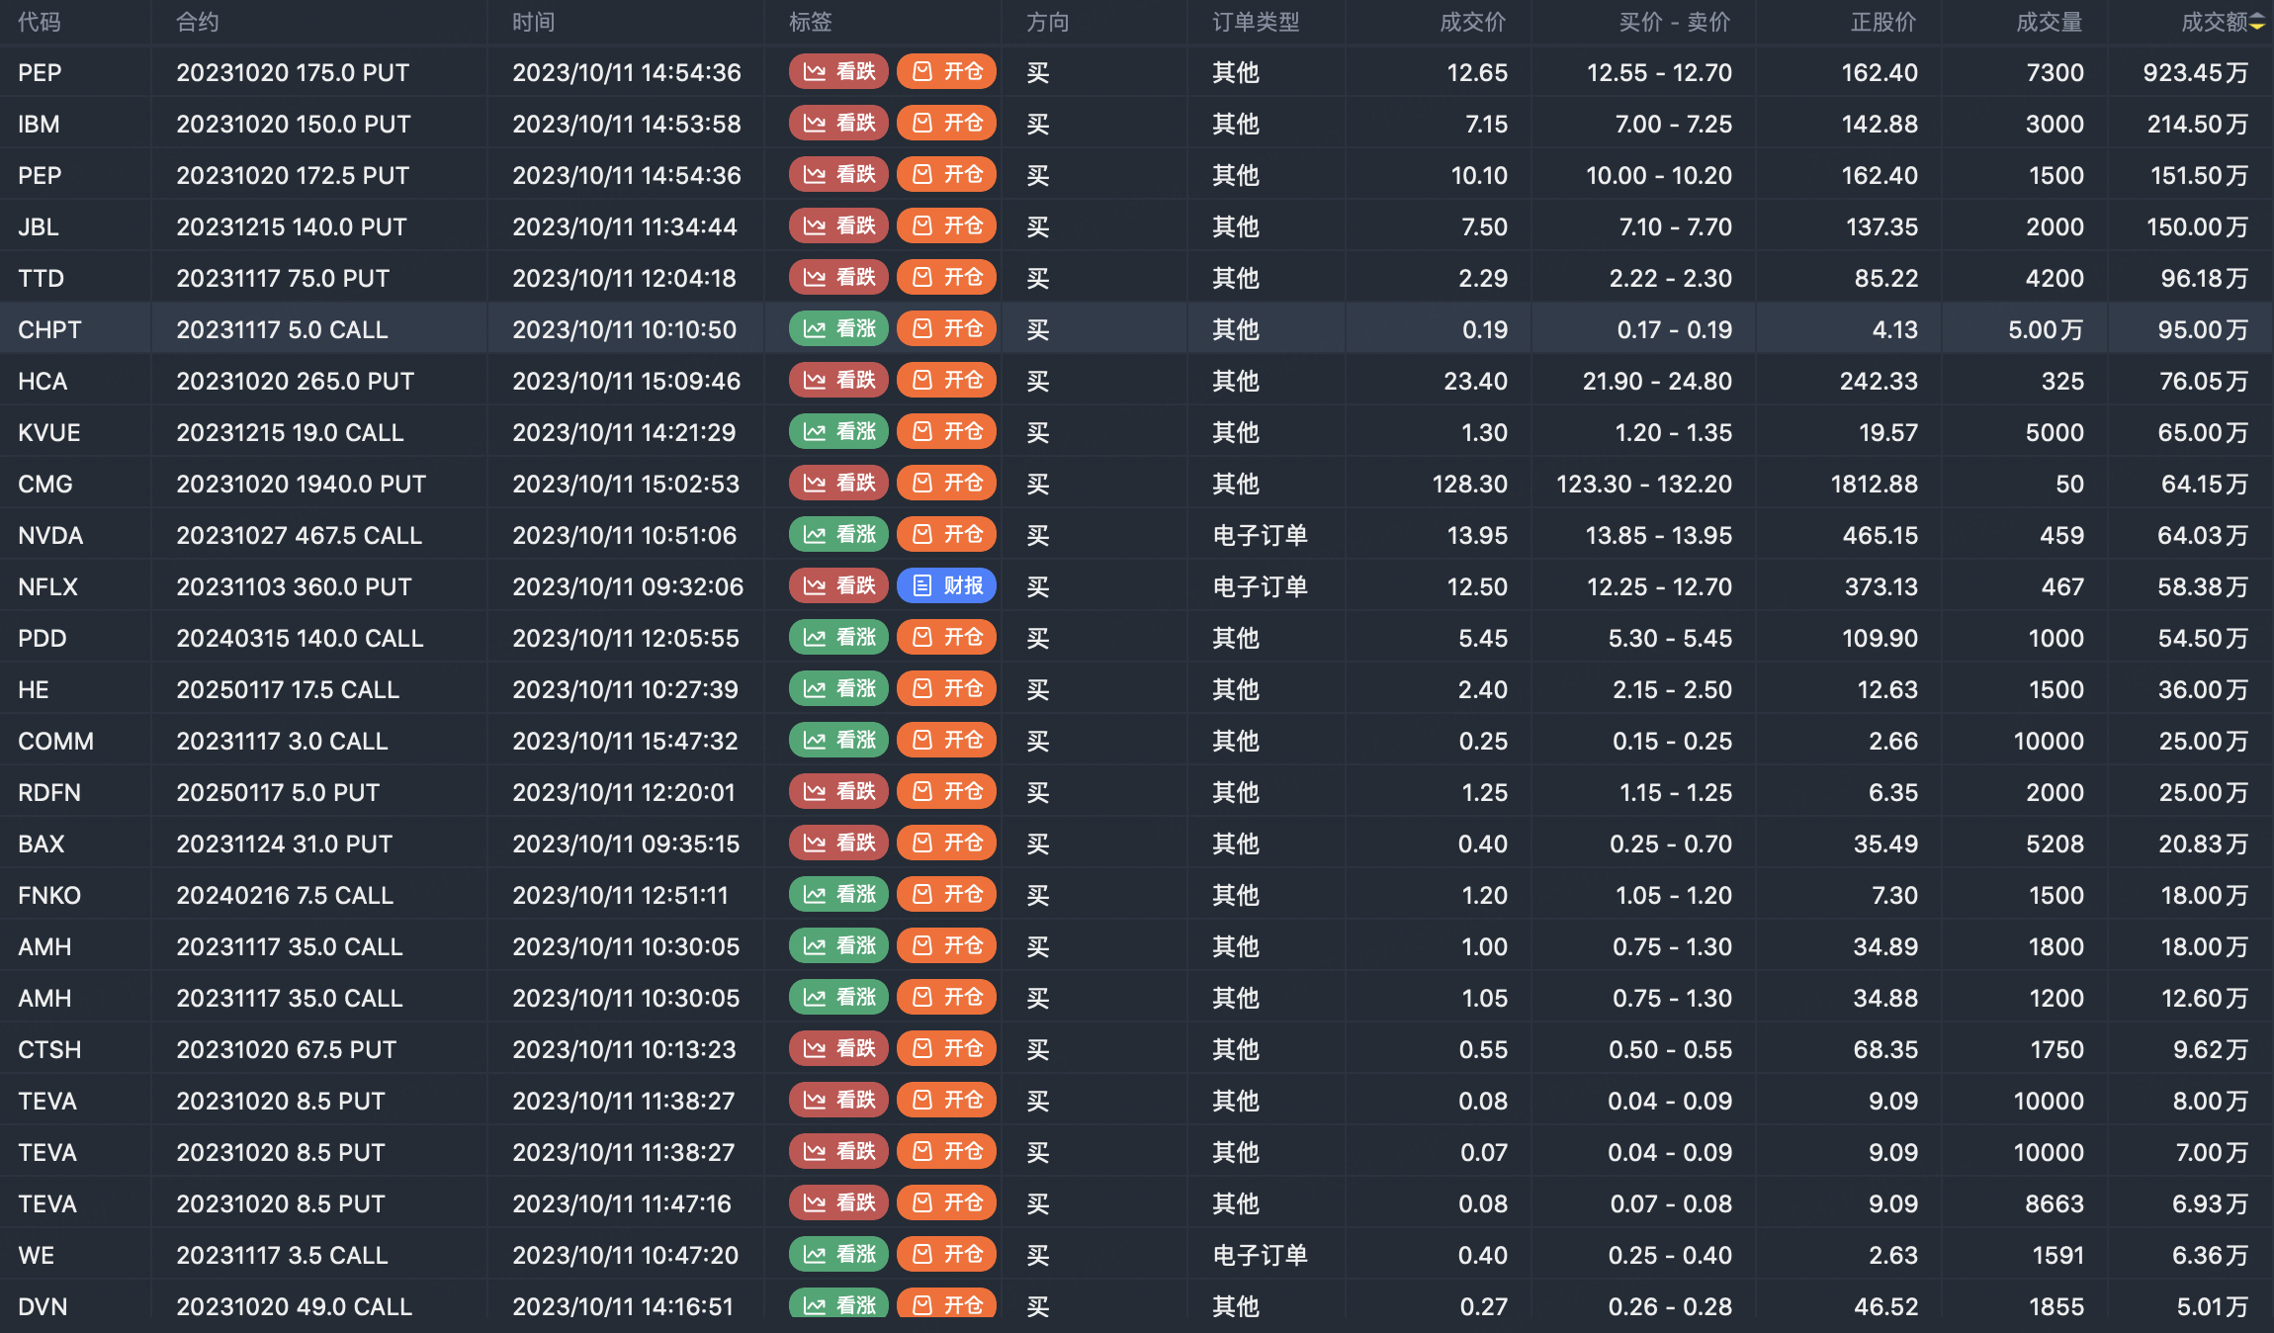Click the FNKO ticker cell
2274x1333 pixels.
tap(49, 895)
